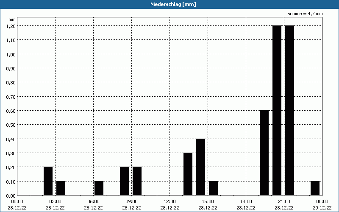Viewport: 339px width, 212px height.
Task: Click the 21:00 time label
Action: click(284, 202)
